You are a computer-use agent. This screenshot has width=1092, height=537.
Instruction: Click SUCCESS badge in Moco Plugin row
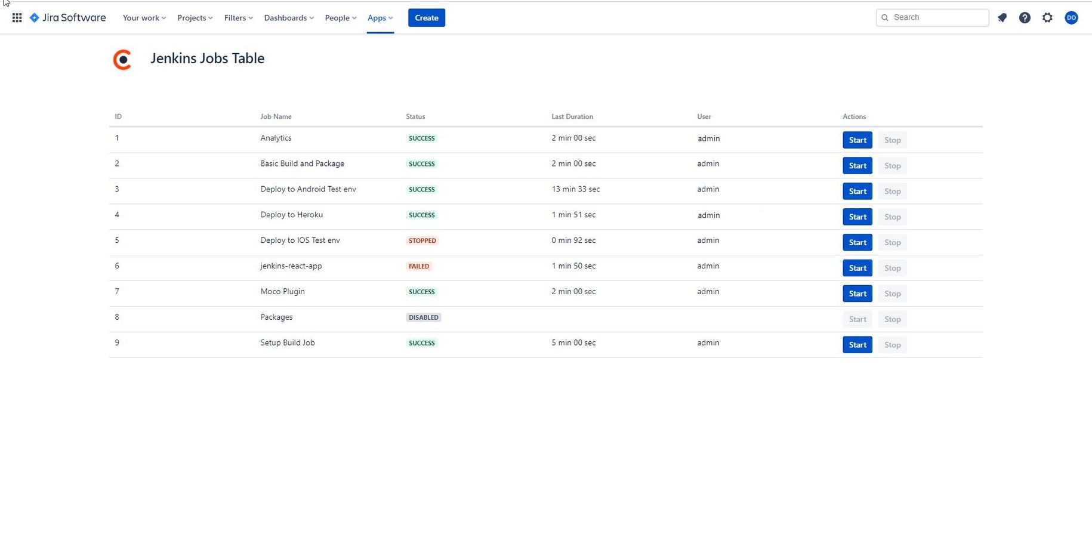pos(421,292)
